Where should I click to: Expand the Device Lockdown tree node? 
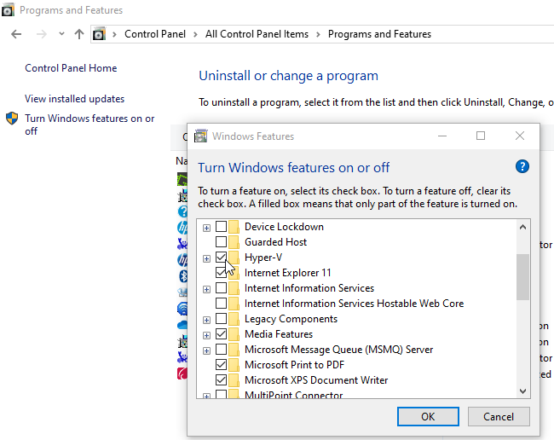[207, 228]
